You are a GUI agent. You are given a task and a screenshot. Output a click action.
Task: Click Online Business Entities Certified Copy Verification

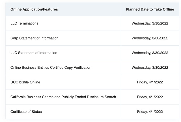coord(51,68)
